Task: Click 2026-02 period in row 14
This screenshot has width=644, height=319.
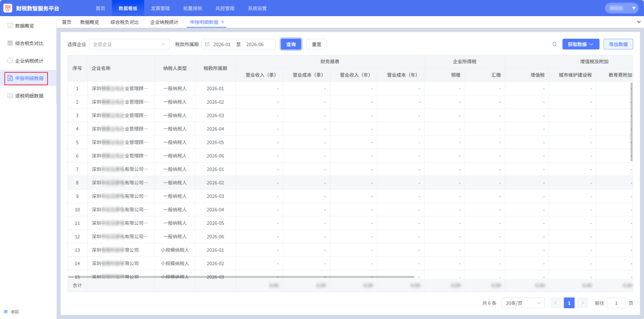Action: tap(215, 264)
